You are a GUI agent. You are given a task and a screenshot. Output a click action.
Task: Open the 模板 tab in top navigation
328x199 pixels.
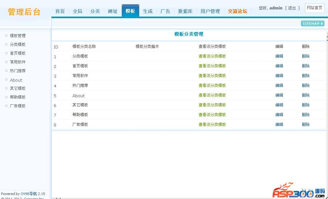tap(130, 11)
